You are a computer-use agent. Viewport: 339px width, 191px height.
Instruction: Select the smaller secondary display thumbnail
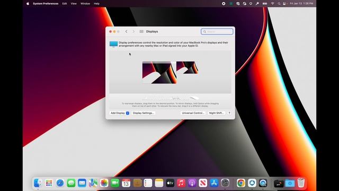click(x=187, y=67)
